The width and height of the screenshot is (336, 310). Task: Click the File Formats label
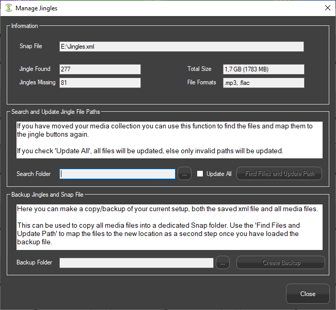coord(202,82)
